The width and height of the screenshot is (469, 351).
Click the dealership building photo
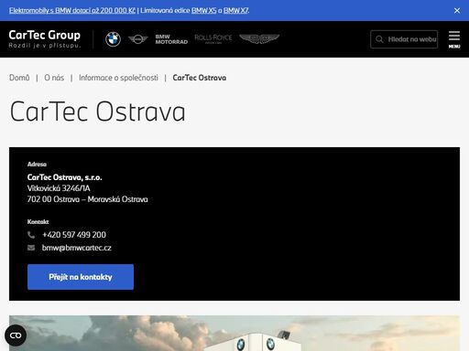pyautogui.click(x=234, y=333)
